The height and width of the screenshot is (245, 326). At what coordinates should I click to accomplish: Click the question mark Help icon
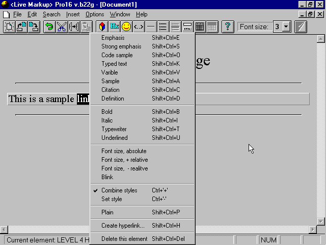[227, 27]
